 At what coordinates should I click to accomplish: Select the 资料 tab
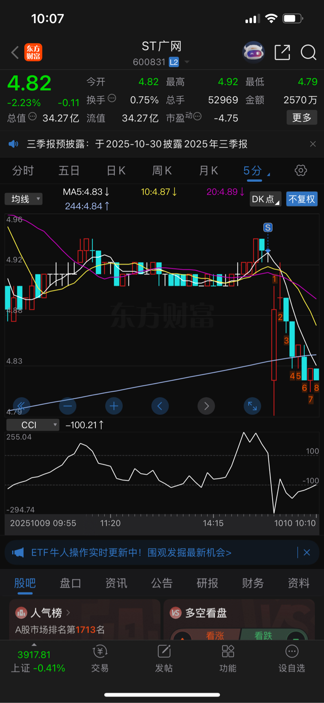[299, 583]
